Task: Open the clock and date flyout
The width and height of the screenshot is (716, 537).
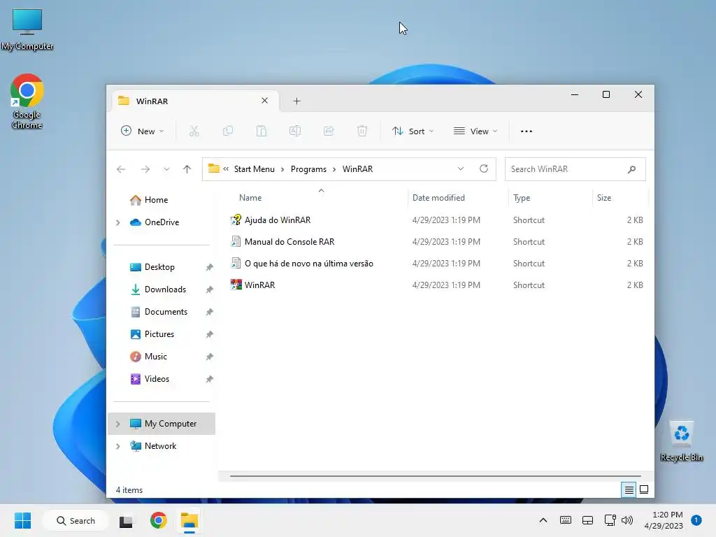Action: (x=664, y=520)
